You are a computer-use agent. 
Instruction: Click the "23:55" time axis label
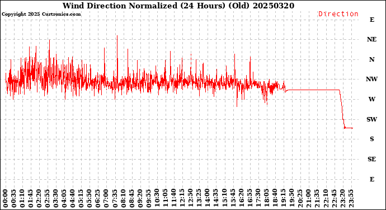point(351,198)
